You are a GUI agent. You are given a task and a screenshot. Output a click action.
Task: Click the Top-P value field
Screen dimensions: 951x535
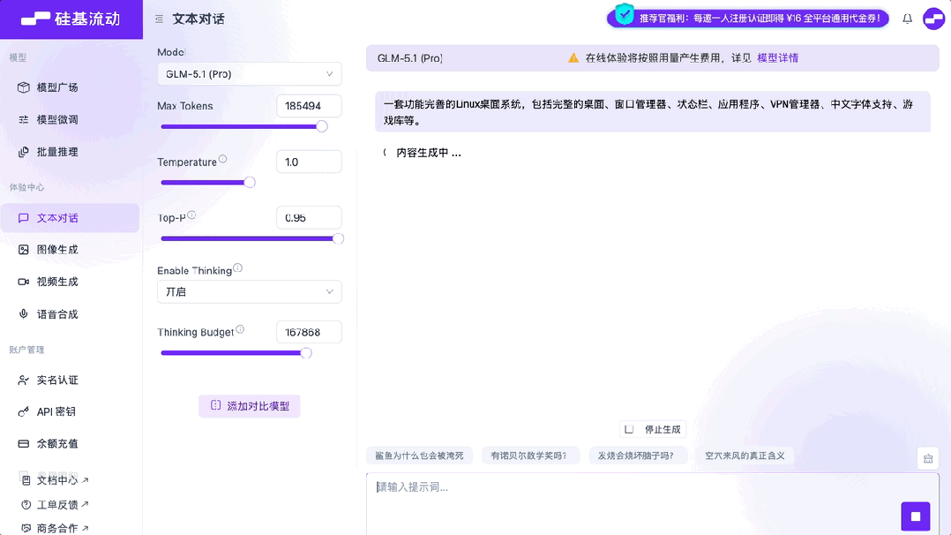(x=309, y=217)
